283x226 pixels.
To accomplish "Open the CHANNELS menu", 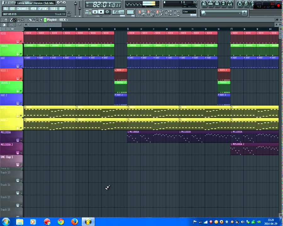I will 22,9.
